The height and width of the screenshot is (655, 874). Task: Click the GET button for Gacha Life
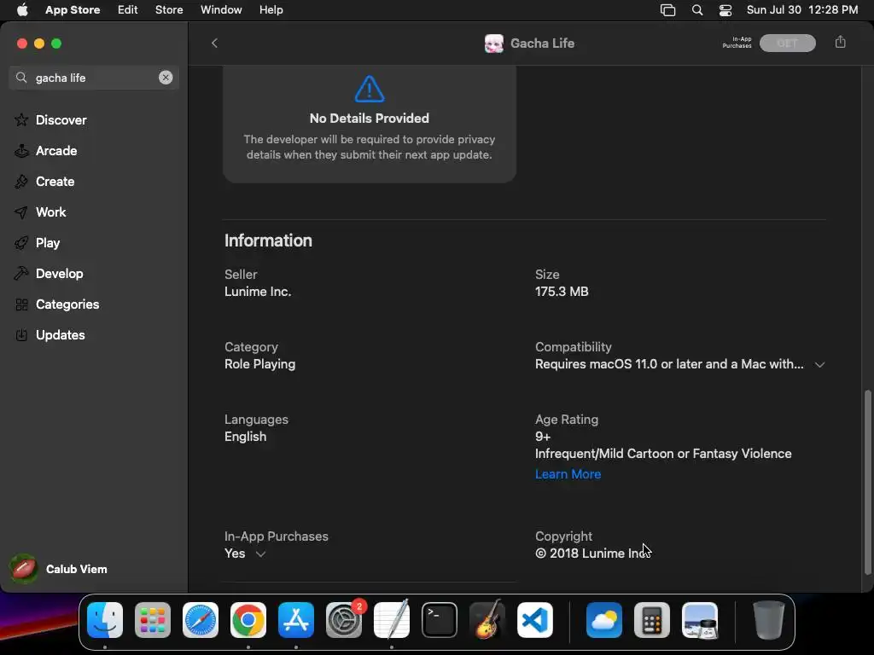click(788, 43)
